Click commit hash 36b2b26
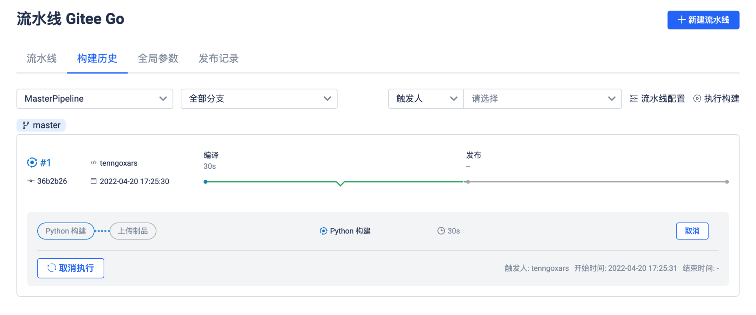Viewport: 756px width, 315px height. (x=52, y=181)
